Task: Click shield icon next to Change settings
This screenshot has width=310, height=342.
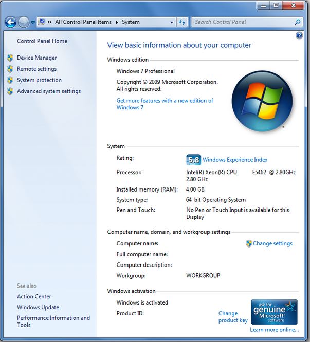Action: click(x=249, y=243)
